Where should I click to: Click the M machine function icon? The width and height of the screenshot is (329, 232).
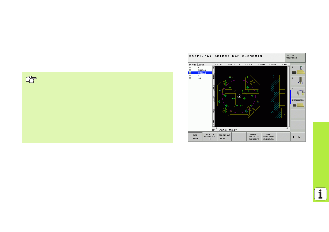tap(298, 70)
